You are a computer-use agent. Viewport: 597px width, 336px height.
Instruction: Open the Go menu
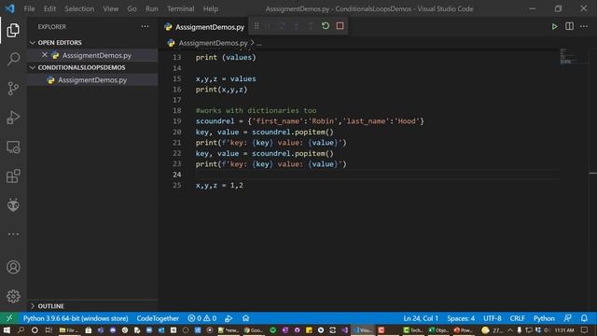pos(132,8)
